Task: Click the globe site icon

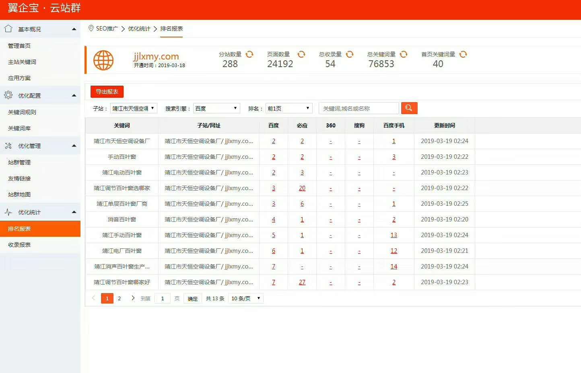Action: (x=103, y=60)
